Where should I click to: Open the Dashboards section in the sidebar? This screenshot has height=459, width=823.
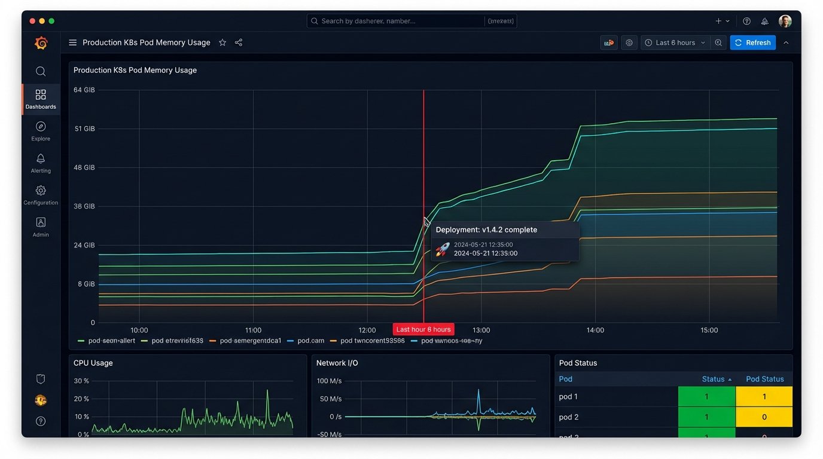click(40, 99)
